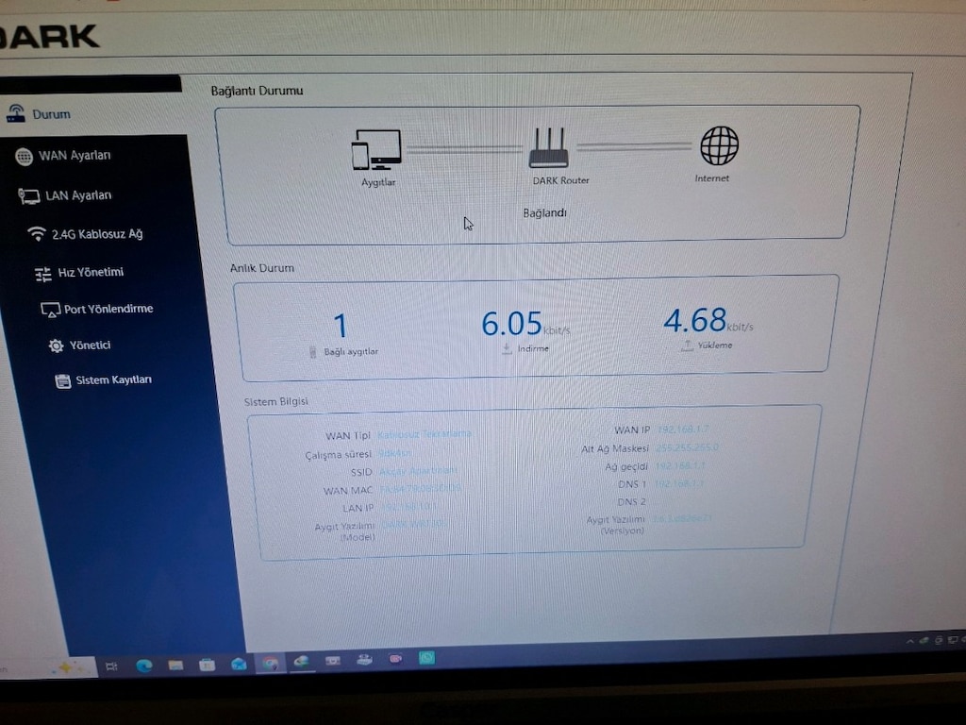Click the SSID value text
Image resolution: width=966 pixels, height=725 pixels.
418,471
